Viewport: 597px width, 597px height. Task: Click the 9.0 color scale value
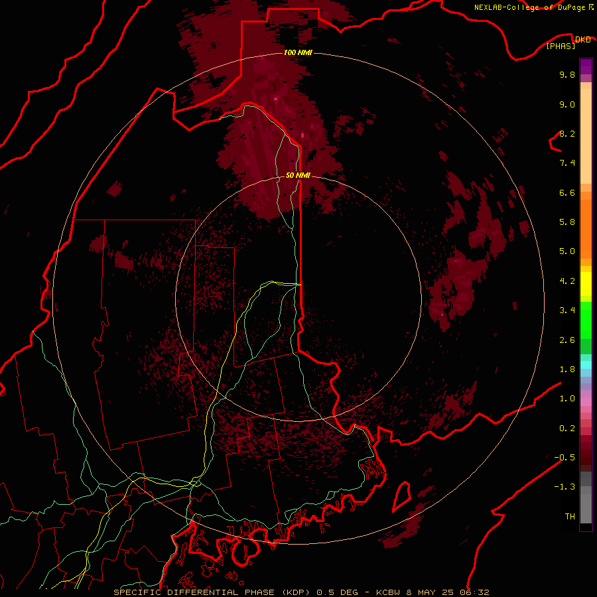(x=567, y=104)
